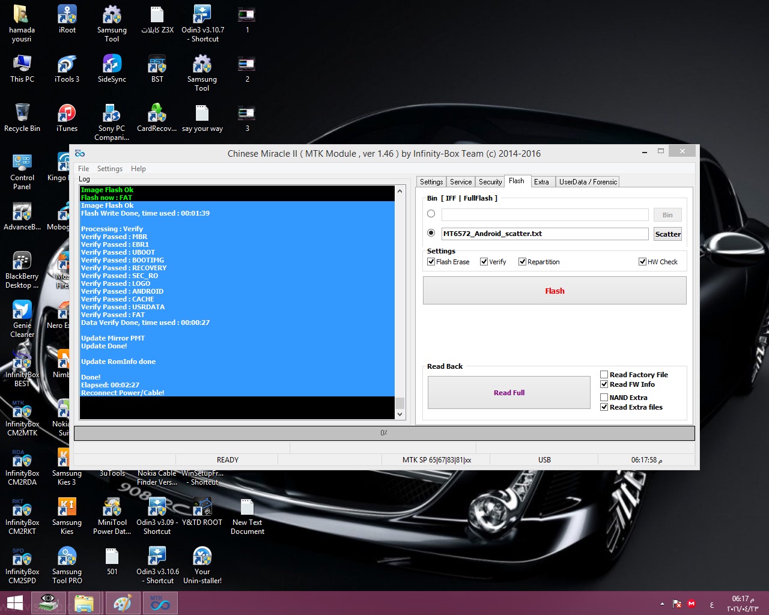Launch BlackBerry Desktop icon
This screenshot has width=769, height=615.
point(22,270)
